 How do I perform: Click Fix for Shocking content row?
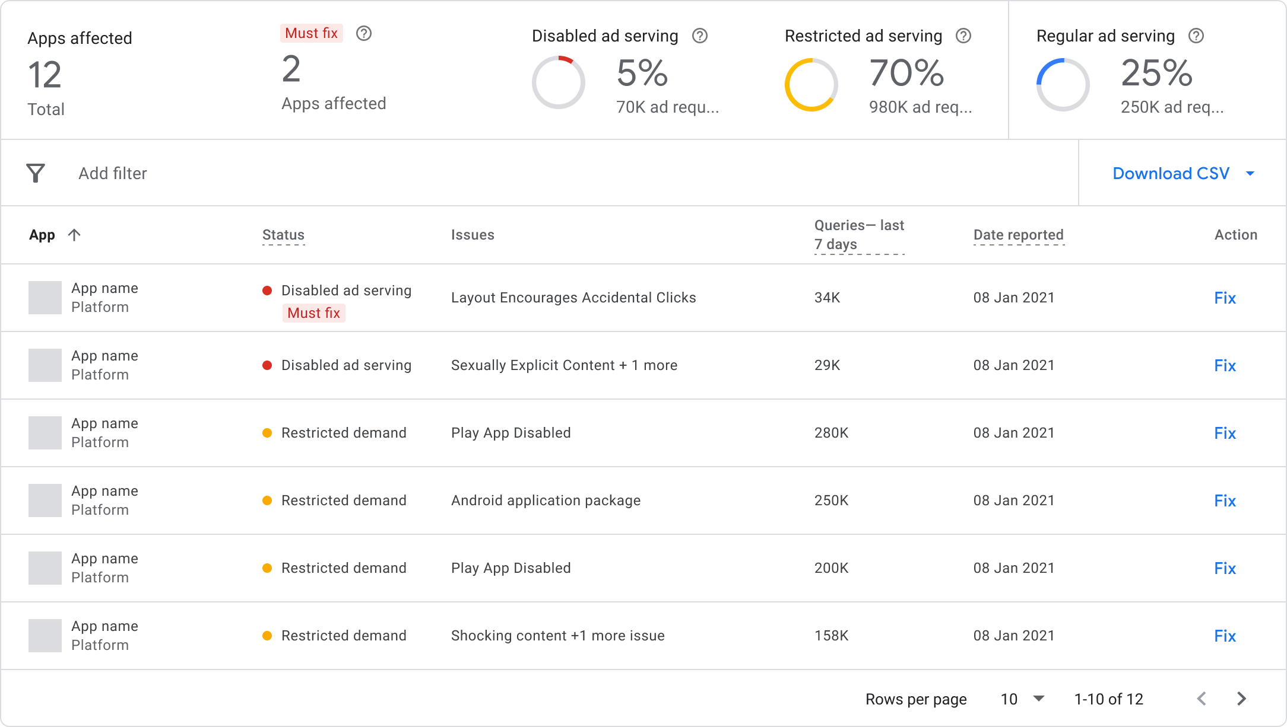pos(1225,636)
